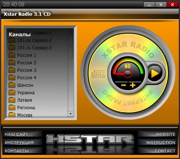180x159 pixels.
Task: Open the Россия 4 folder icon
Action: coord(12,78)
